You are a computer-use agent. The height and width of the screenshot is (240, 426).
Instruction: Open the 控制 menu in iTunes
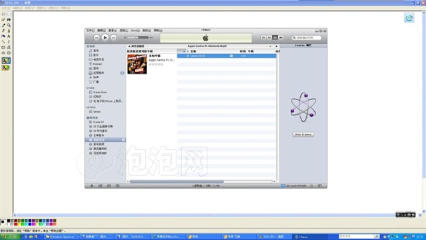[x=124, y=31]
